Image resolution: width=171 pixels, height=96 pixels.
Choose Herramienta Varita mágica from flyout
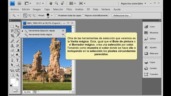43,34
